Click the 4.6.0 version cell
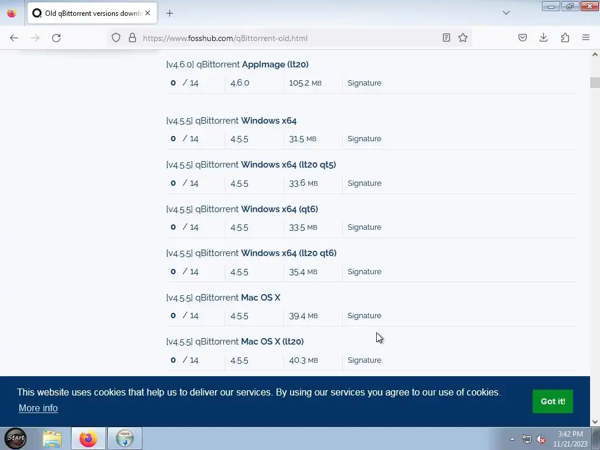 240,83
